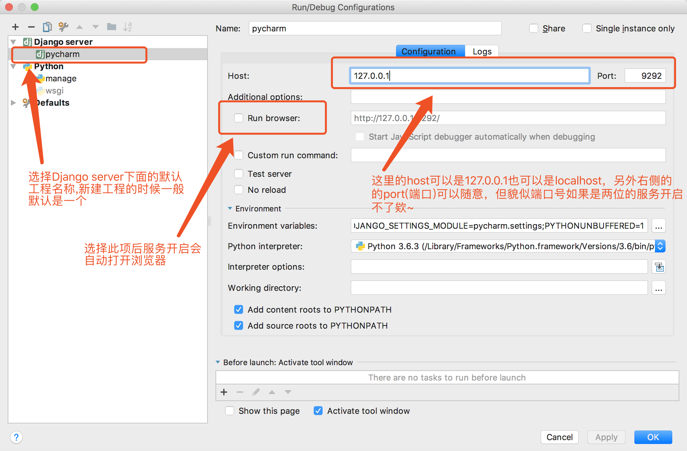
Task: Enable Single instance only
Action: pyautogui.click(x=587, y=29)
